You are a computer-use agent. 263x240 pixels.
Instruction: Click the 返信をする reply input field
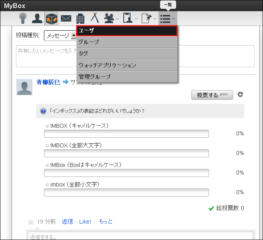(141, 236)
